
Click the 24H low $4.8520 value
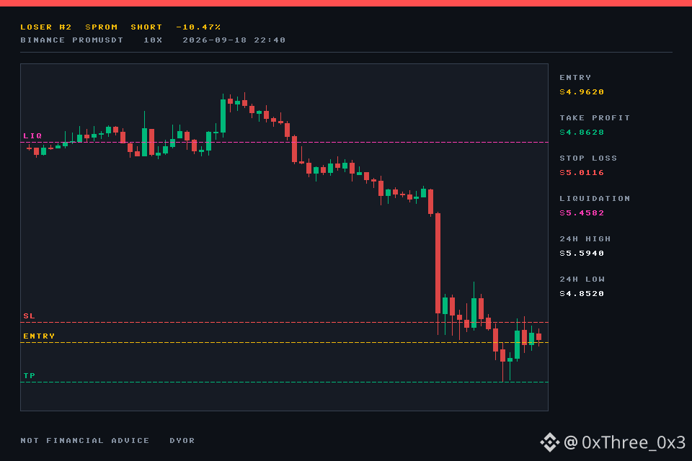click(x=582, y=294)
